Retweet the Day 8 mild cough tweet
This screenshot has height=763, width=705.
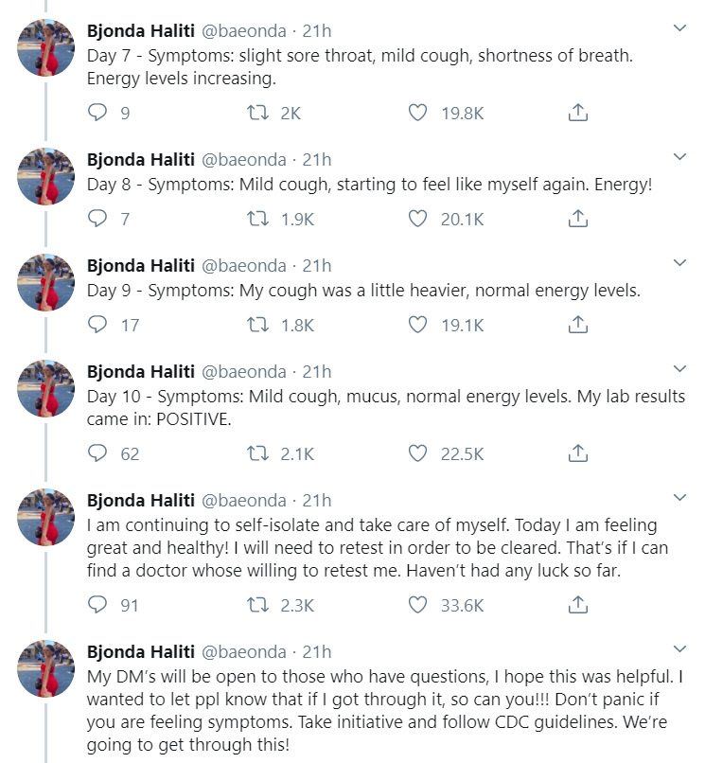(x=257, y=219)
